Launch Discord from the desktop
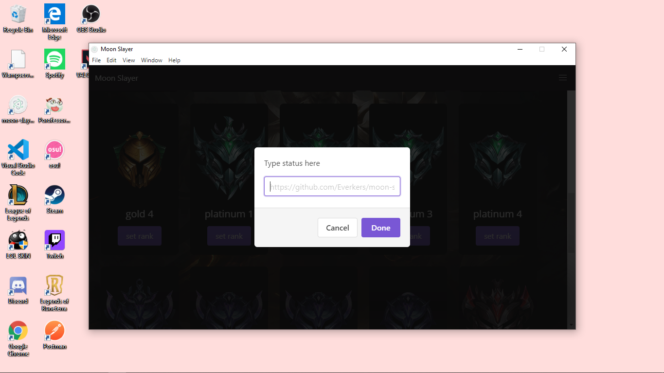 [x=18, y=290]
